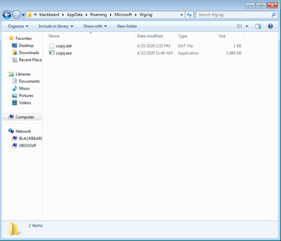This screenshot has height=241, width=281.
Task: Toggle the preview pane icon
Action: (x=258, y=26)
